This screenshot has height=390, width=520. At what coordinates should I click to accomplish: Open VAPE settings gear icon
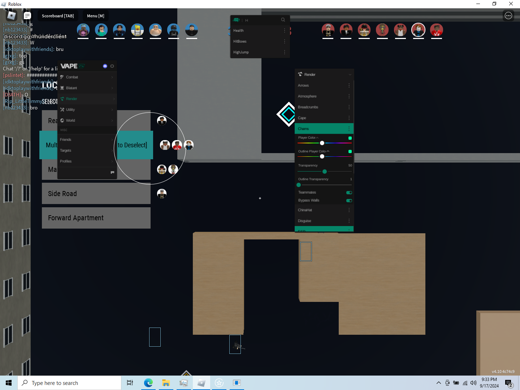(112, 66)
